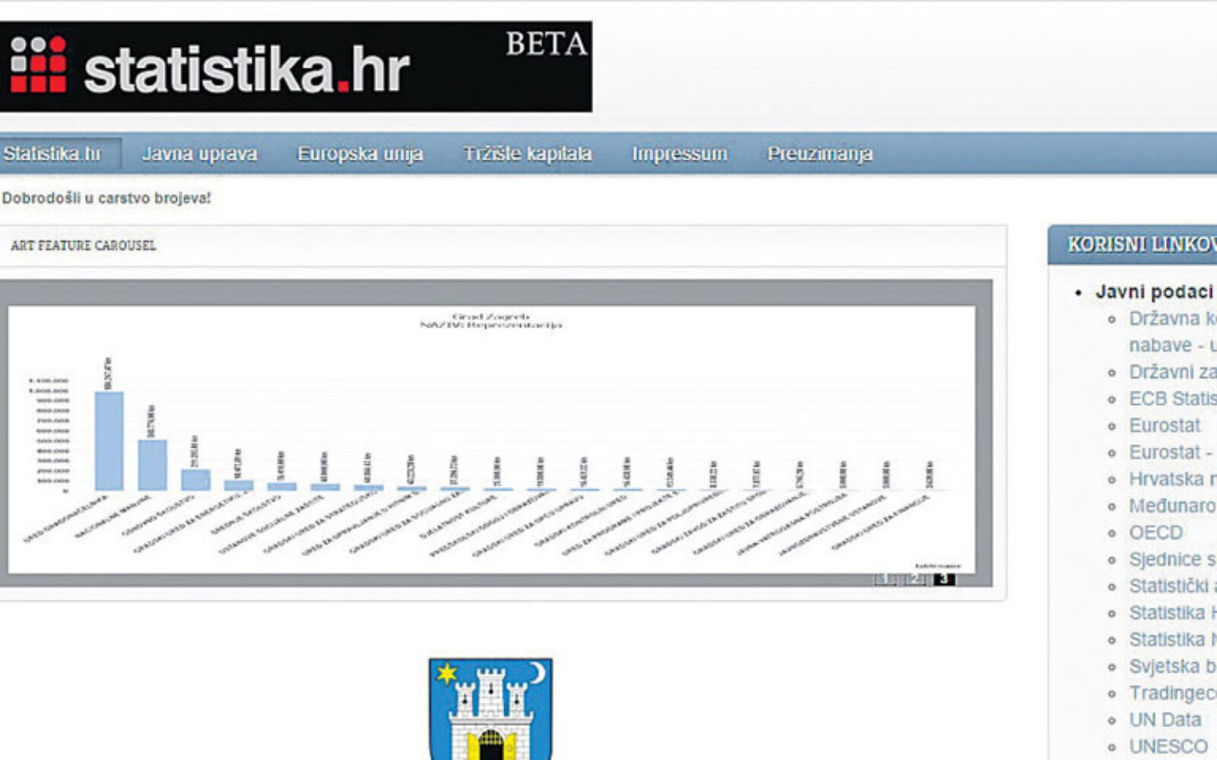This screenshot has width=1217, height=760.
Task: Open the ECB Statistics link
Action: (1172, 399)
